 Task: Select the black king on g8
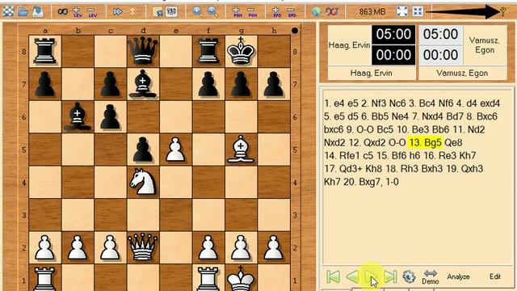tap(241, 51)
